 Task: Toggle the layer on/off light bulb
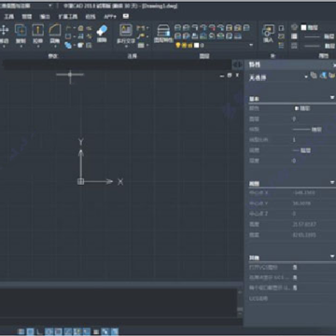point(178,46)
